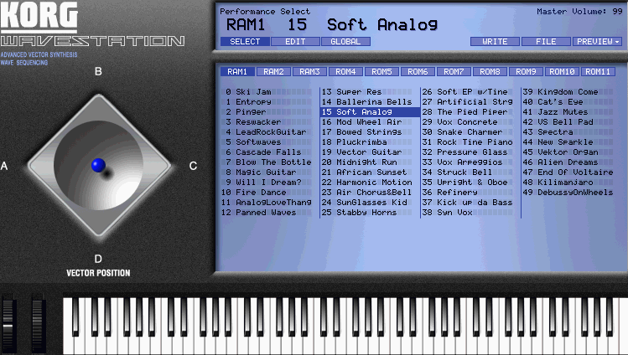Select the ROM8 bank tab
The width and height of the screenshot is (628, 355).
click(x=490, y=71)
